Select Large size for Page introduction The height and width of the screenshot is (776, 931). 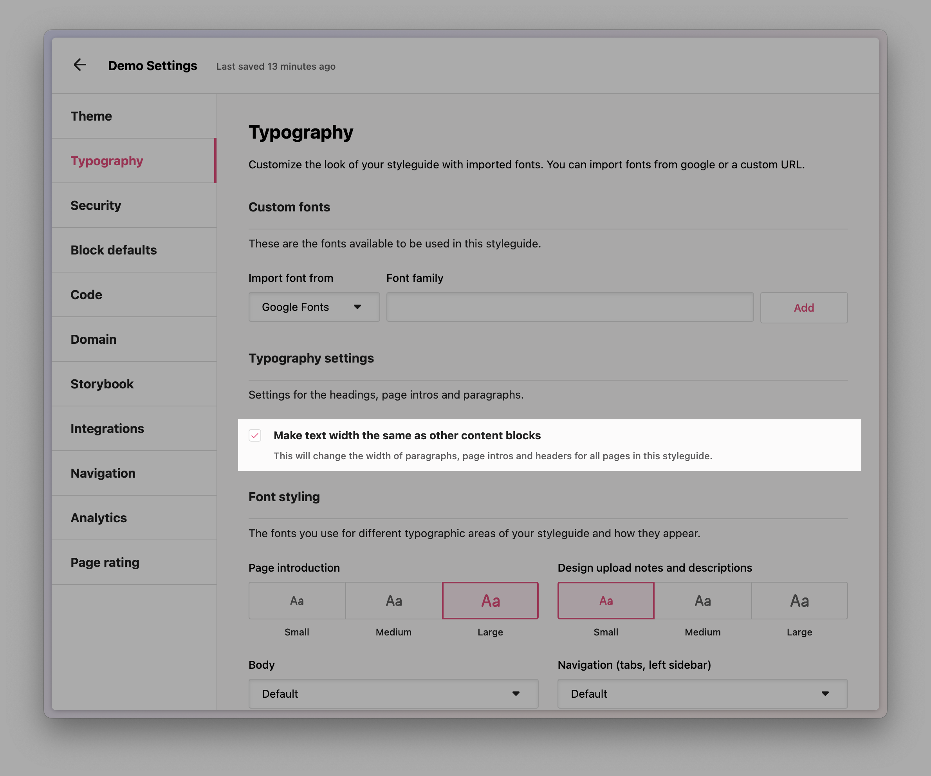point(490,601)
